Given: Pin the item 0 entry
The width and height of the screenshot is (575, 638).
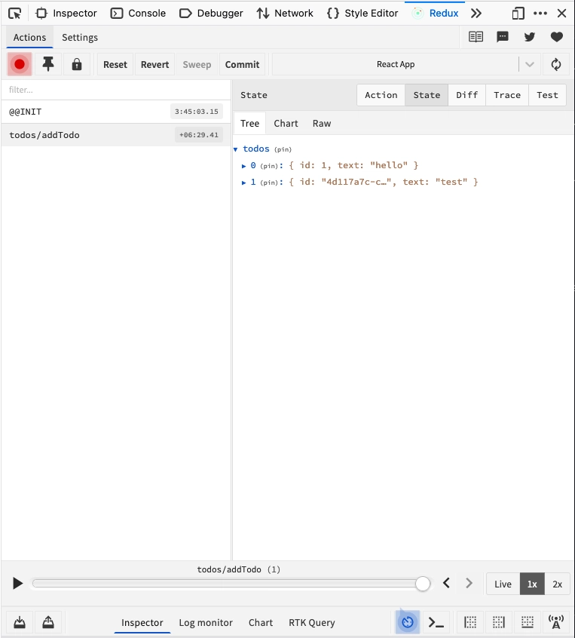Looking at the screenshot, I should [x=269, y=166].
